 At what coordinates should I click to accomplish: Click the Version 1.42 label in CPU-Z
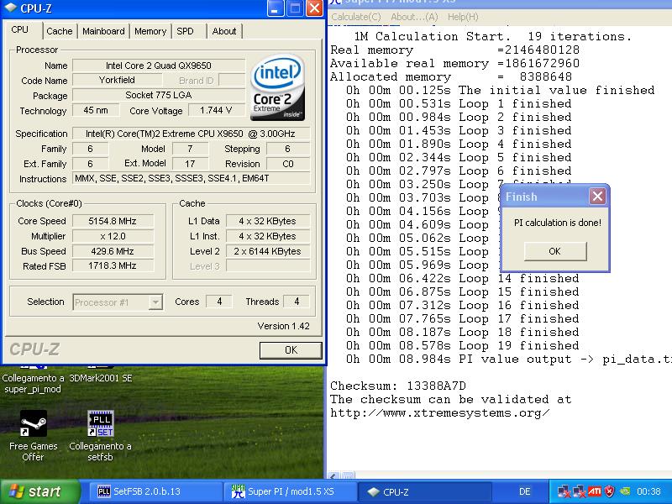click(283, 326)
